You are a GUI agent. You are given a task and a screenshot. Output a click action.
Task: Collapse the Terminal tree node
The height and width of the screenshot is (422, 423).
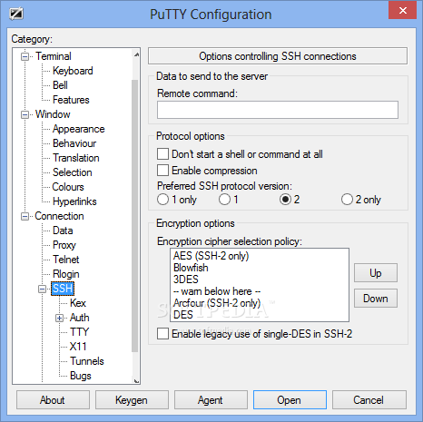(x=25, y=56)
